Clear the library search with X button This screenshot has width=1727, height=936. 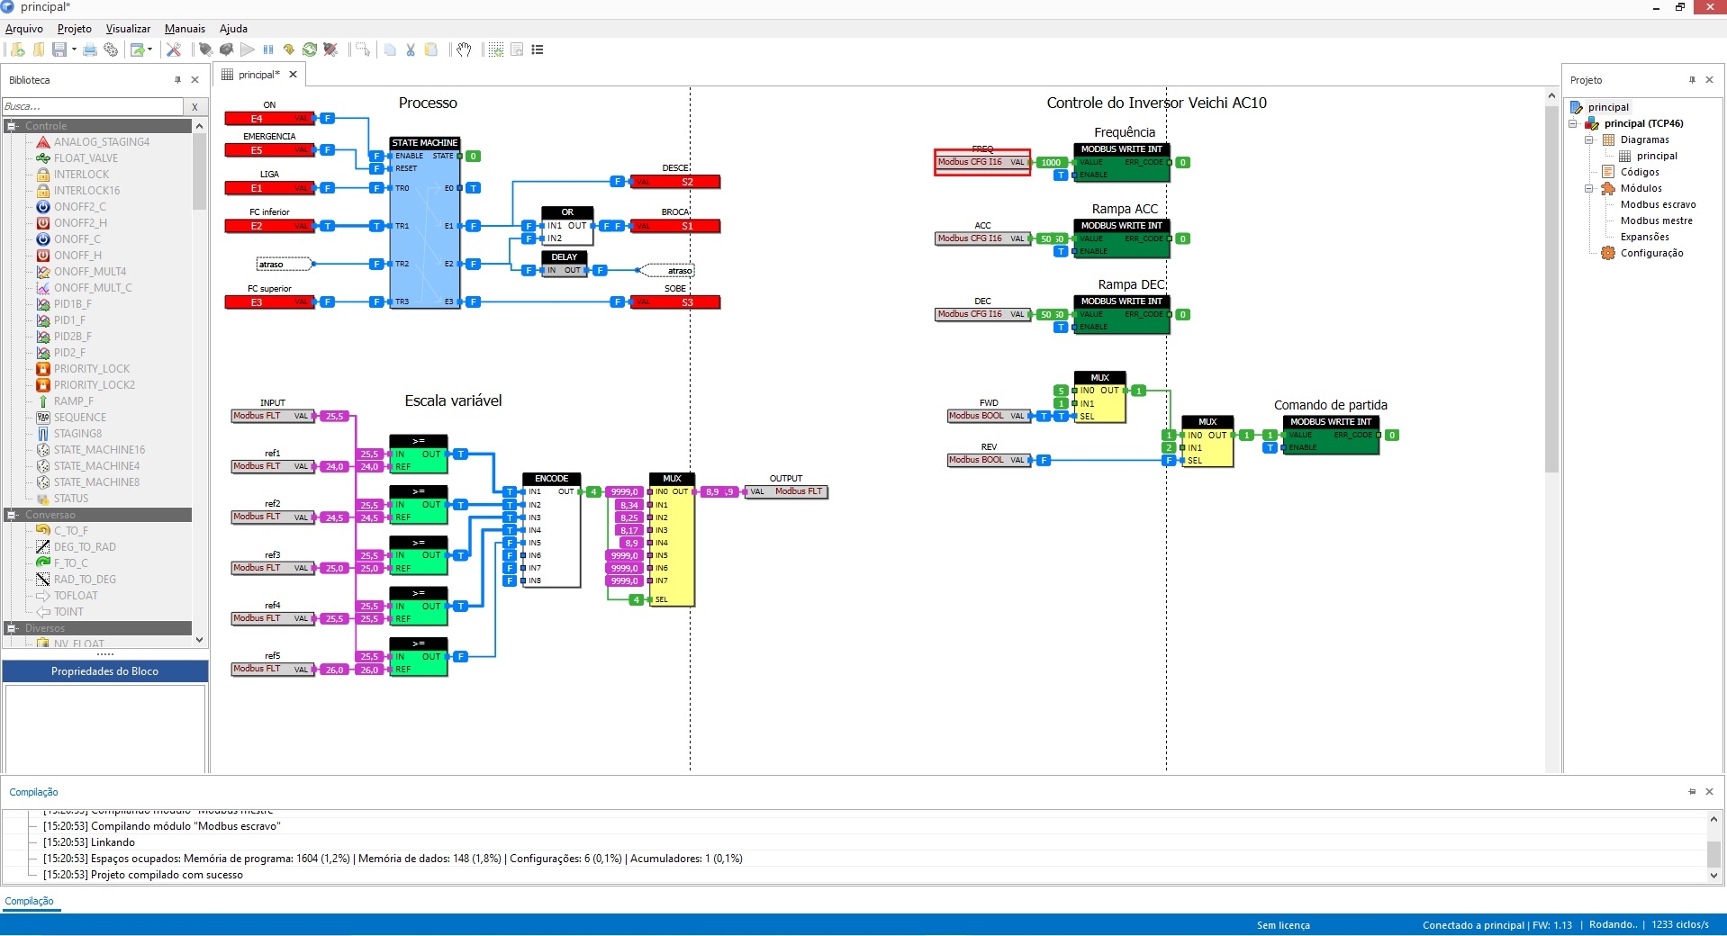194,106
